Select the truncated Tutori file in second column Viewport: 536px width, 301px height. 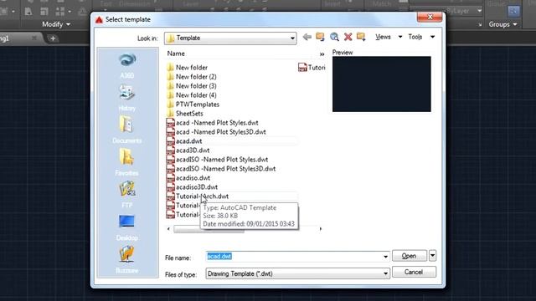[312, 68]
